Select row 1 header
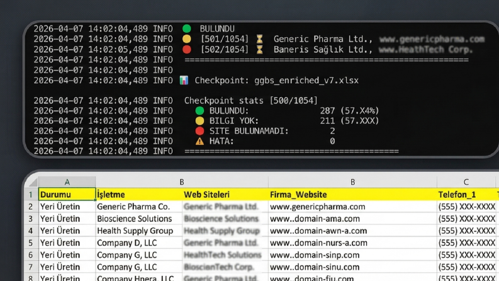The image size is (499, 281). tap(31, 194)
